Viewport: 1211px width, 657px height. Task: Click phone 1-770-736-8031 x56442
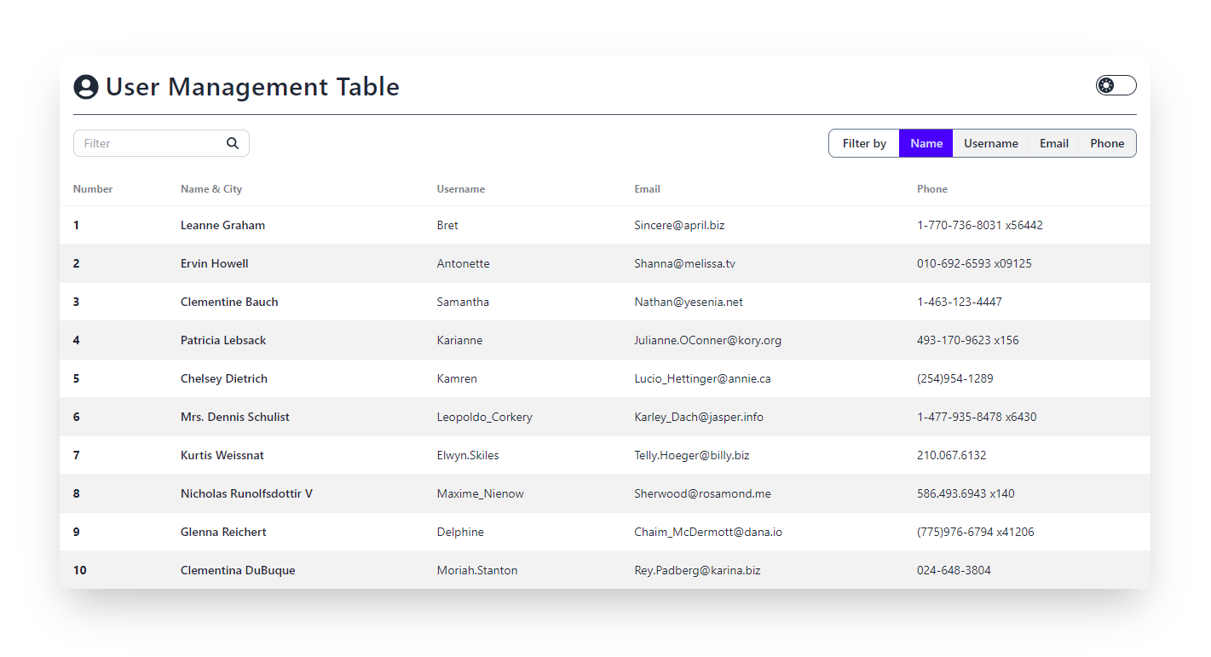[x=980, y=225]
